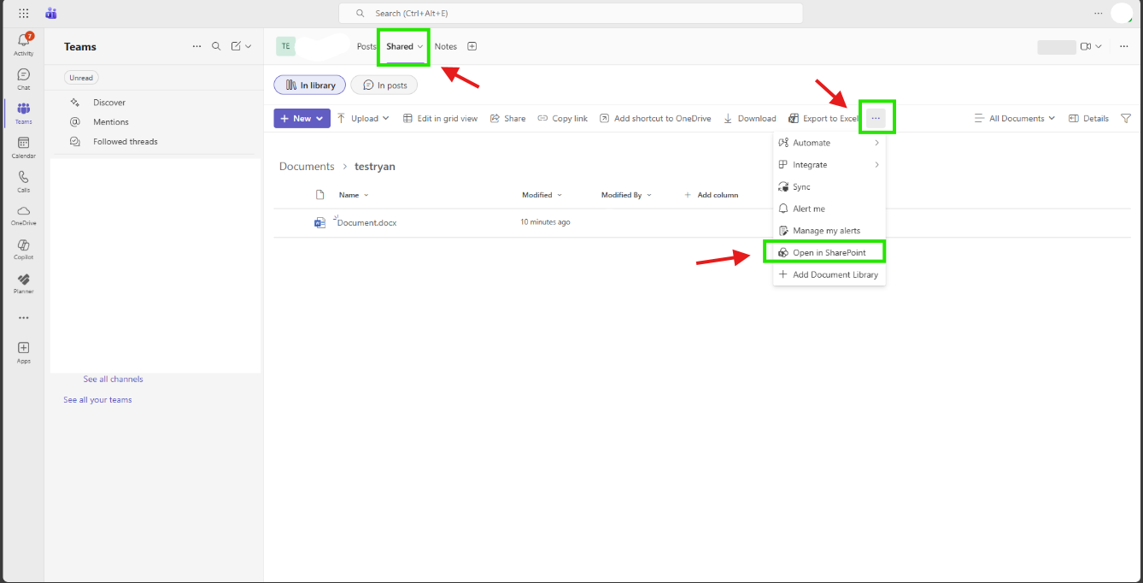1143x583 pixels.
Task: Open the app launcher waffle icon
Action: click(23, 13)
